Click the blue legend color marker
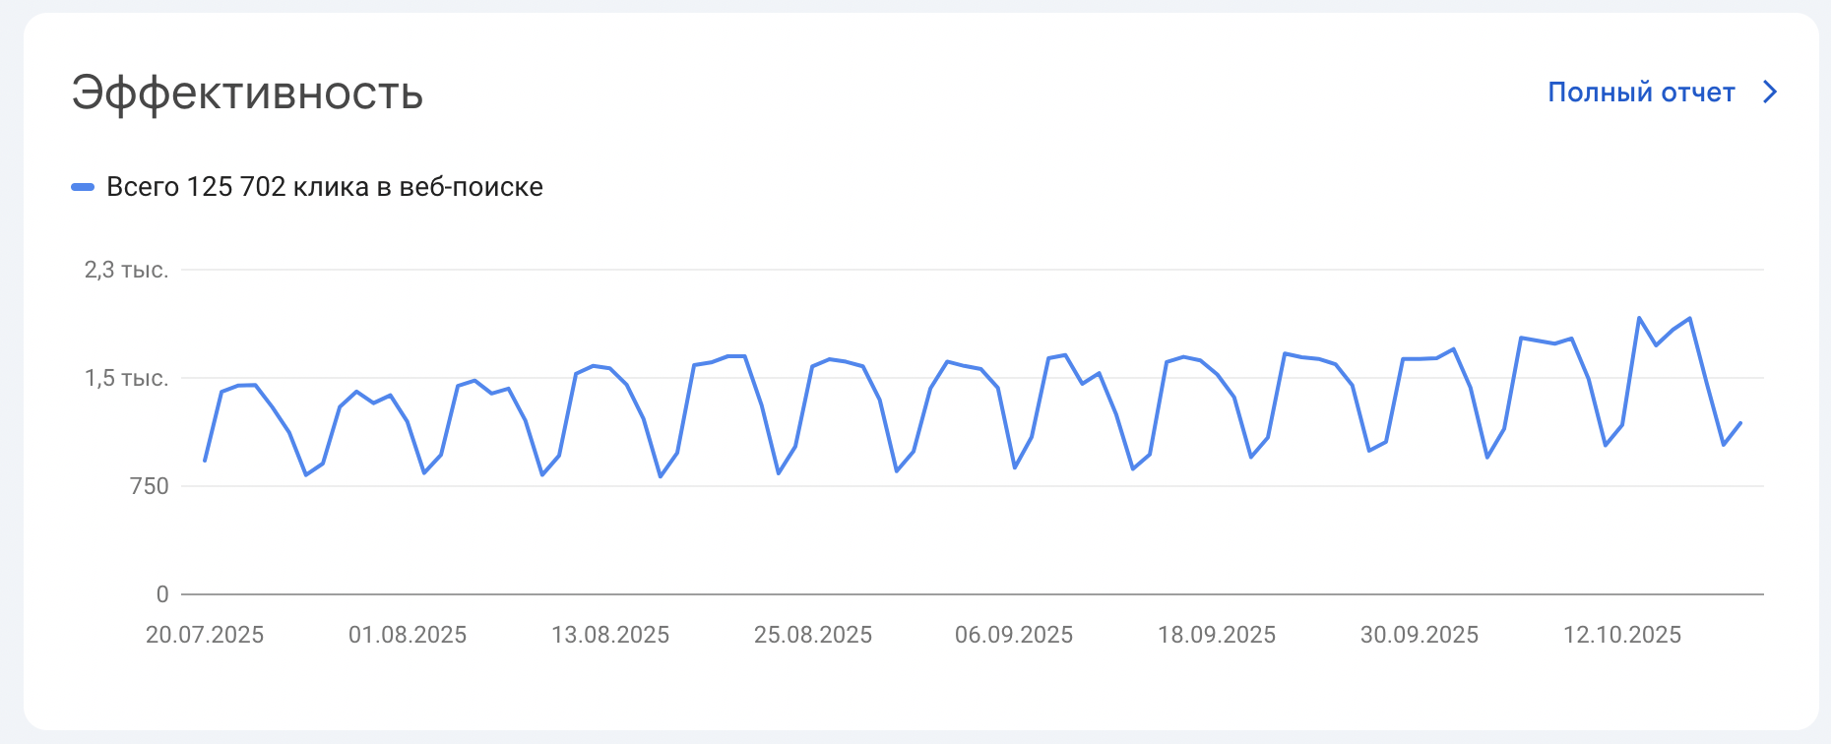This screenshot has width=1831, height=744. click(x=83, y=187)
